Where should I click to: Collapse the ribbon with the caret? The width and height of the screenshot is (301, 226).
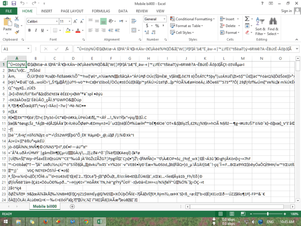tap(297, 39)
